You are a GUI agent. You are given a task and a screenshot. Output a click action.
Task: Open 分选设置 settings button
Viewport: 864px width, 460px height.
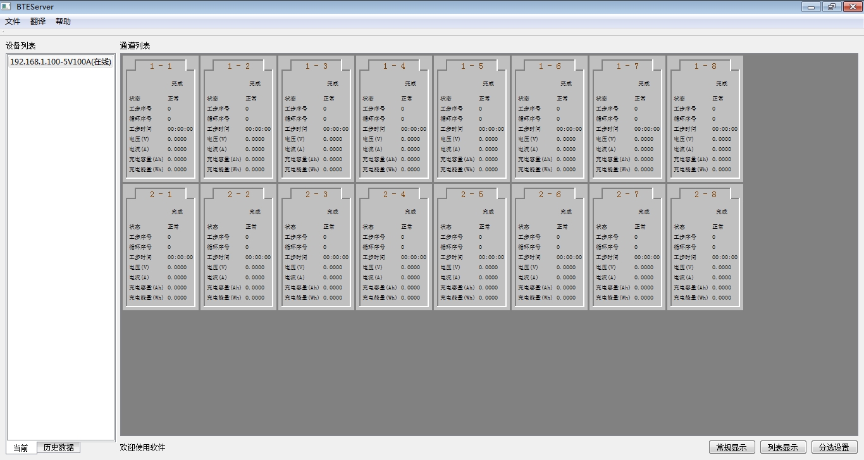tap(834, 447)
